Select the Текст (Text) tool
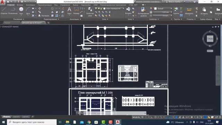Screen dimensions: 222x125 69,11
